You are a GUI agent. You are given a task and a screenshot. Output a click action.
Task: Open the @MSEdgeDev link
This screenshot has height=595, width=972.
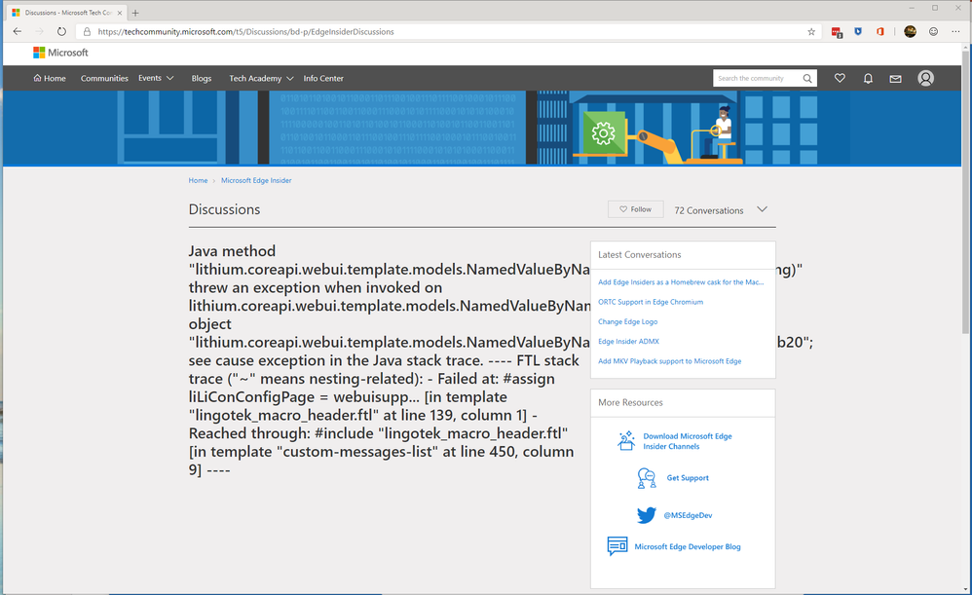pyautogui.click(x=688, y=515)
